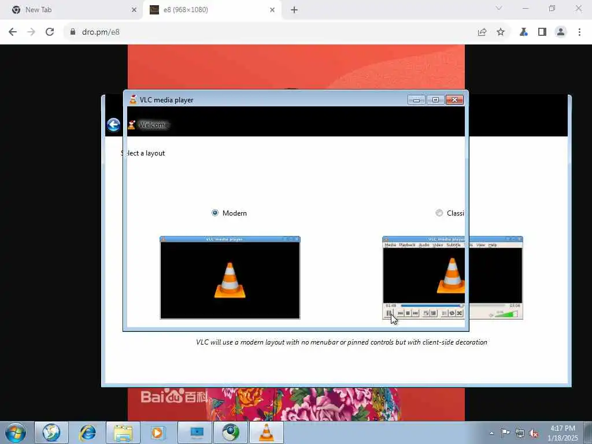This screenshot has width=592, height=444.
Task: Click the VLC media player title bar icon
Action: tap(133, 99)
